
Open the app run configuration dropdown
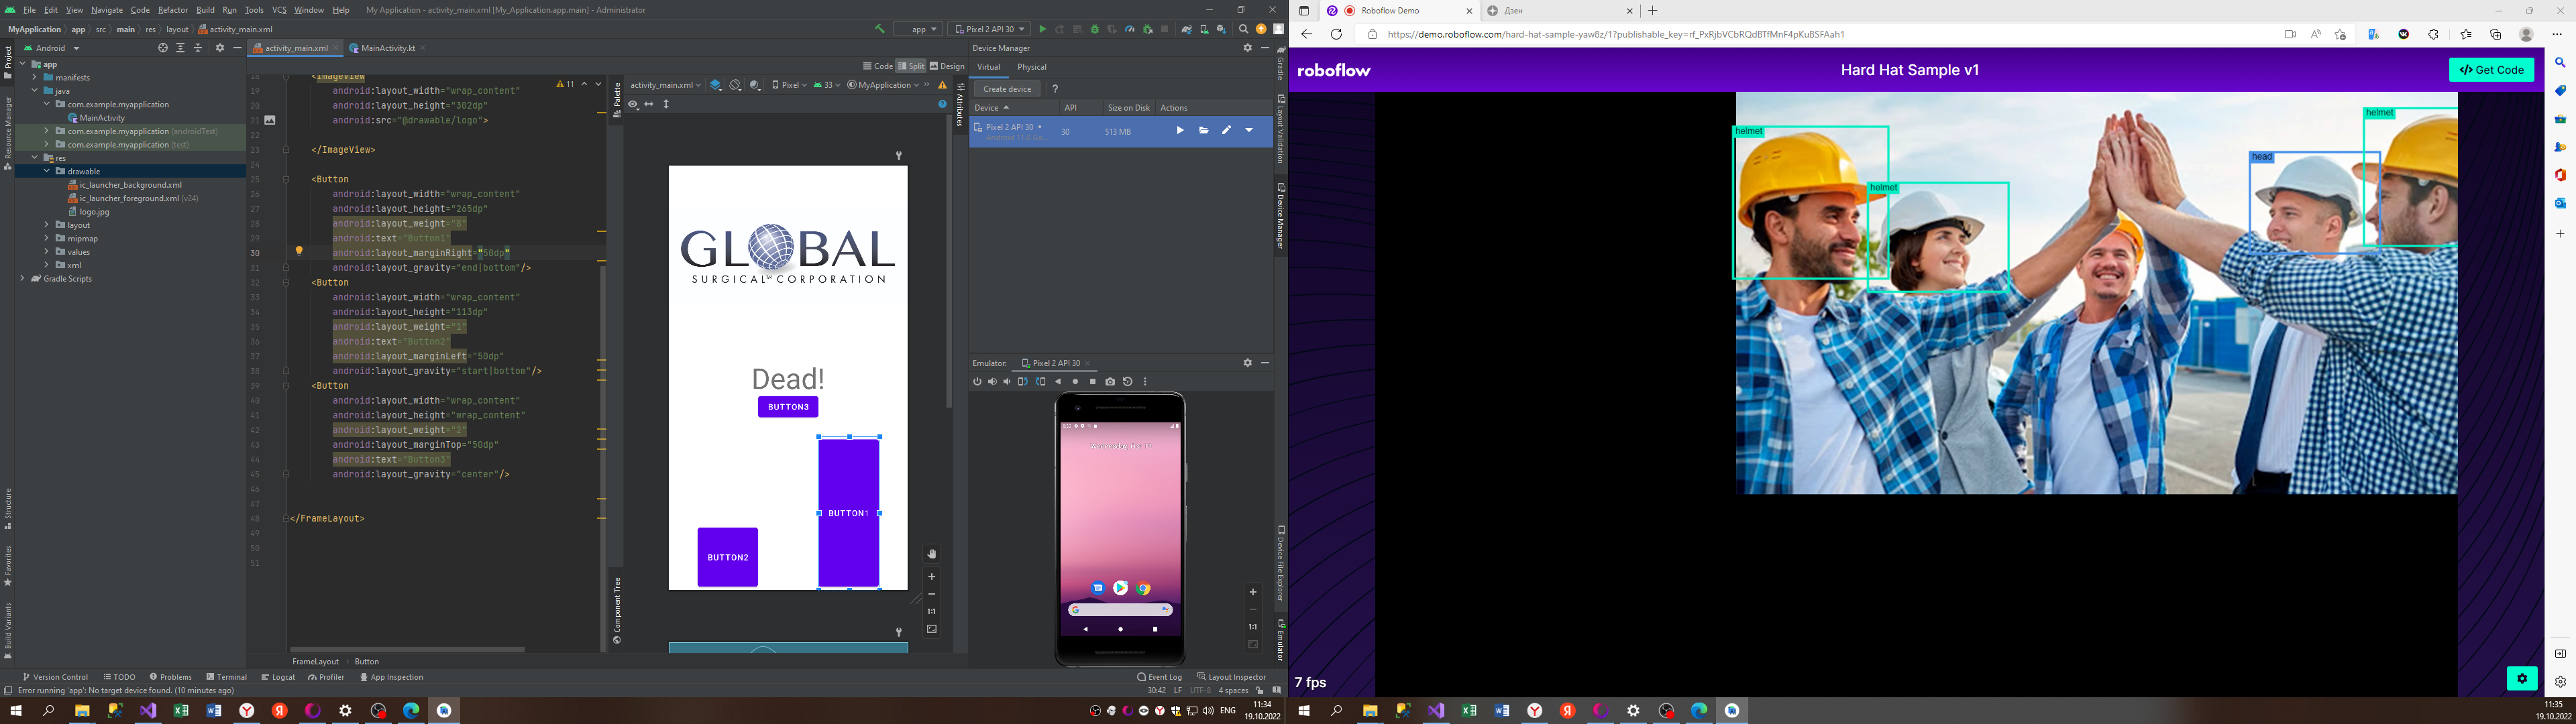click(918, 29)
